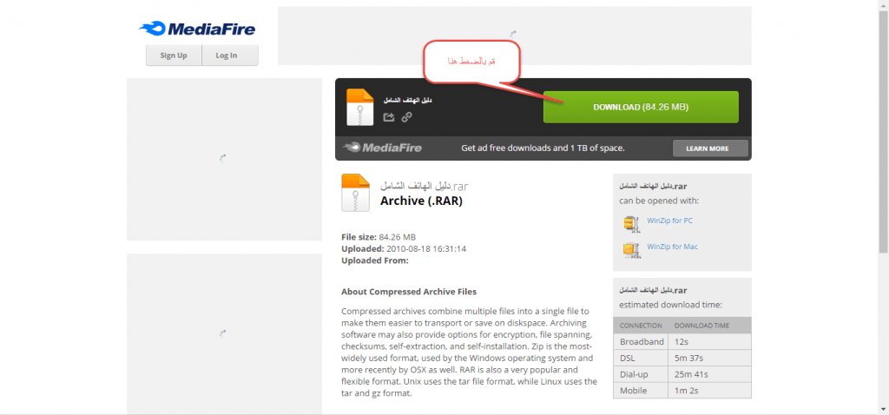Select the 'Uploaded: 2010-08-18 16:31:14' line
Image resolution: width=889 pixels, height=415 pixels.
point(404,249)
